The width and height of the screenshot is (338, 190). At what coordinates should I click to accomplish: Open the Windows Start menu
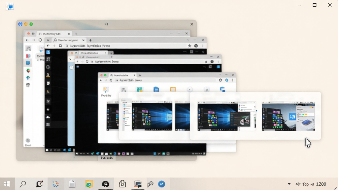(7, 184)
